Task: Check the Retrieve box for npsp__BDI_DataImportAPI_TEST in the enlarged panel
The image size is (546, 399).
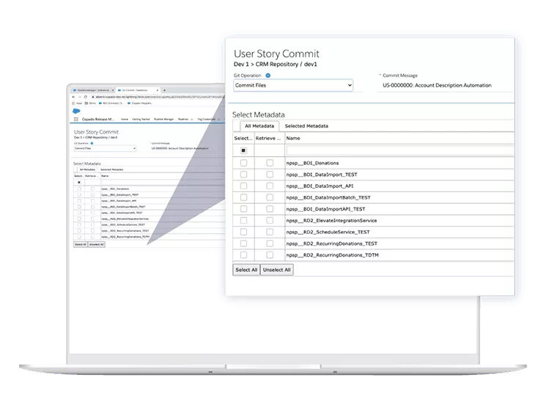Action: click(x=270, y=209)
